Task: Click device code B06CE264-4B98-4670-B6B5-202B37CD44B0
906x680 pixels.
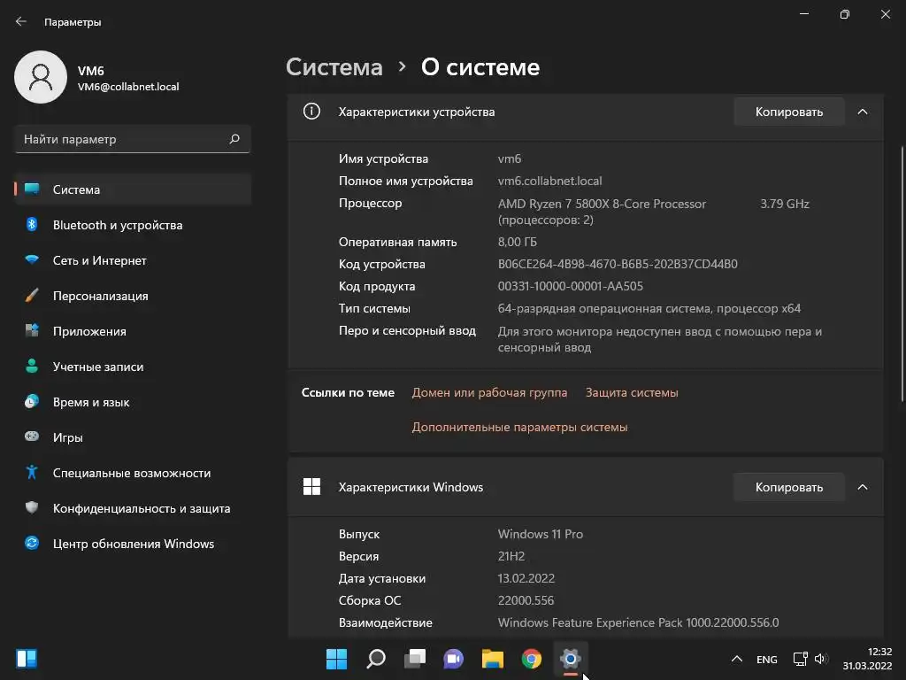Action: [618, 264]
